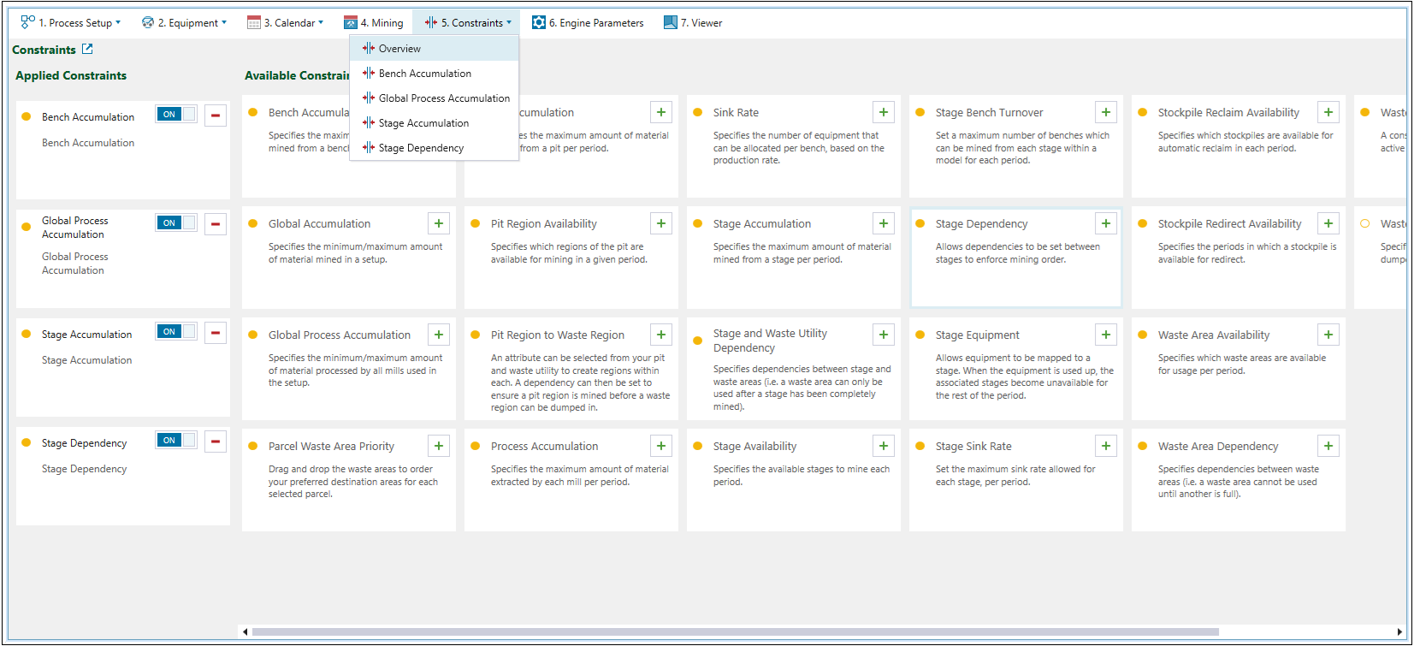Image resolution: width=1414 pixels, height=646 pixels.
Task: Click the horizontal scrollbar right arrow
Action: (1399, 632)
